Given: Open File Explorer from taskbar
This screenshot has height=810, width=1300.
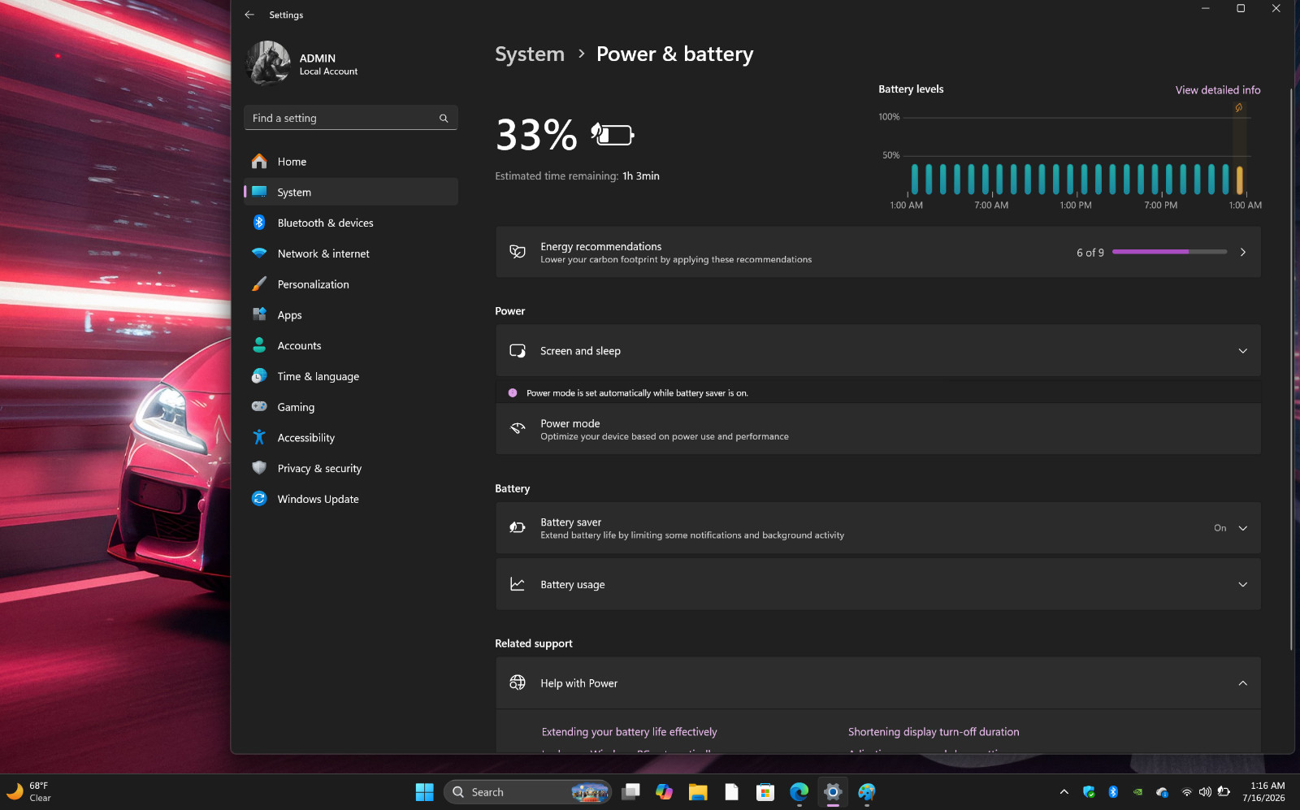Looking at the screenshot, I should pos(698,792).
